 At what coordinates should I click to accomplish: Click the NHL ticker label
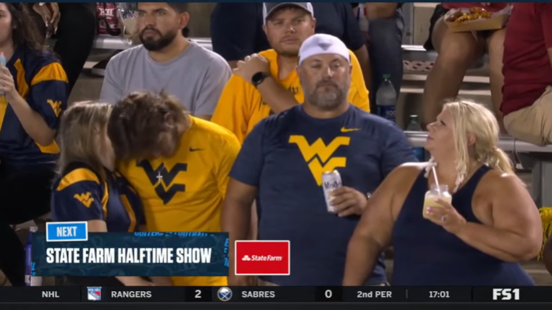point(50,294)
